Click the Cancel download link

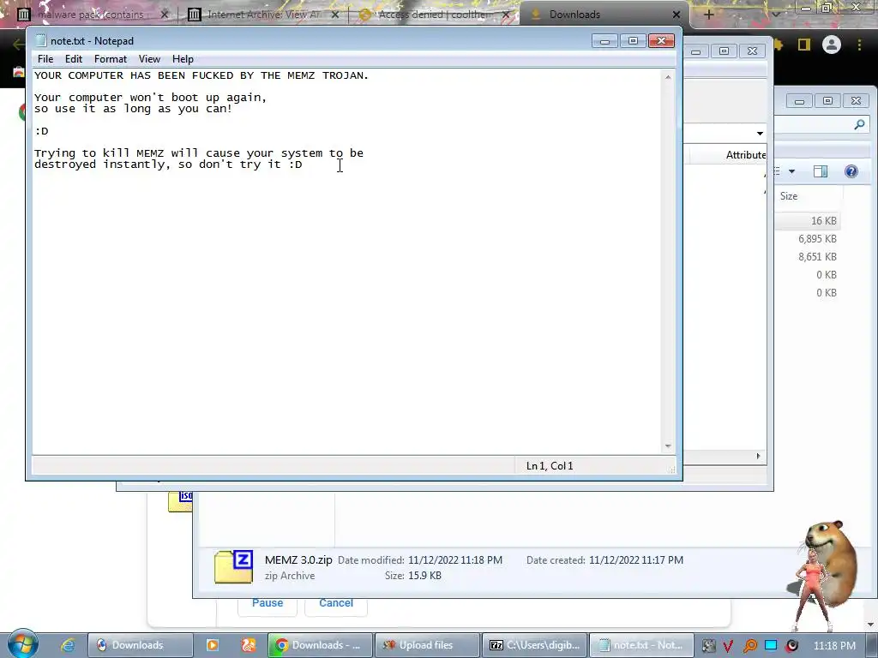click(336, 603)
